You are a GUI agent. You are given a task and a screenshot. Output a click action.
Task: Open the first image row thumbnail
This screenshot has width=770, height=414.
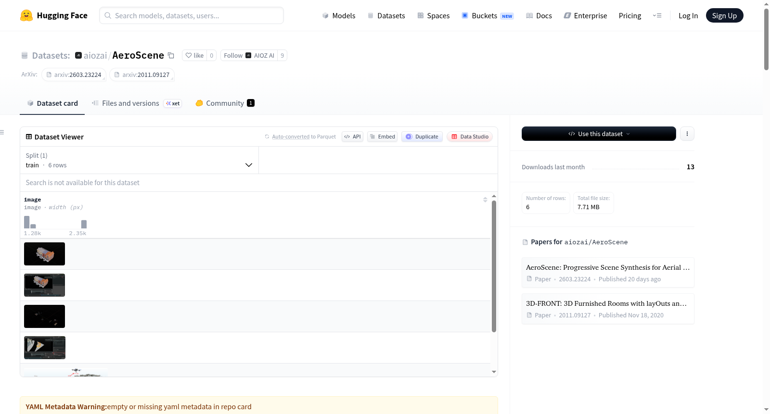click(x=44, y=254)
